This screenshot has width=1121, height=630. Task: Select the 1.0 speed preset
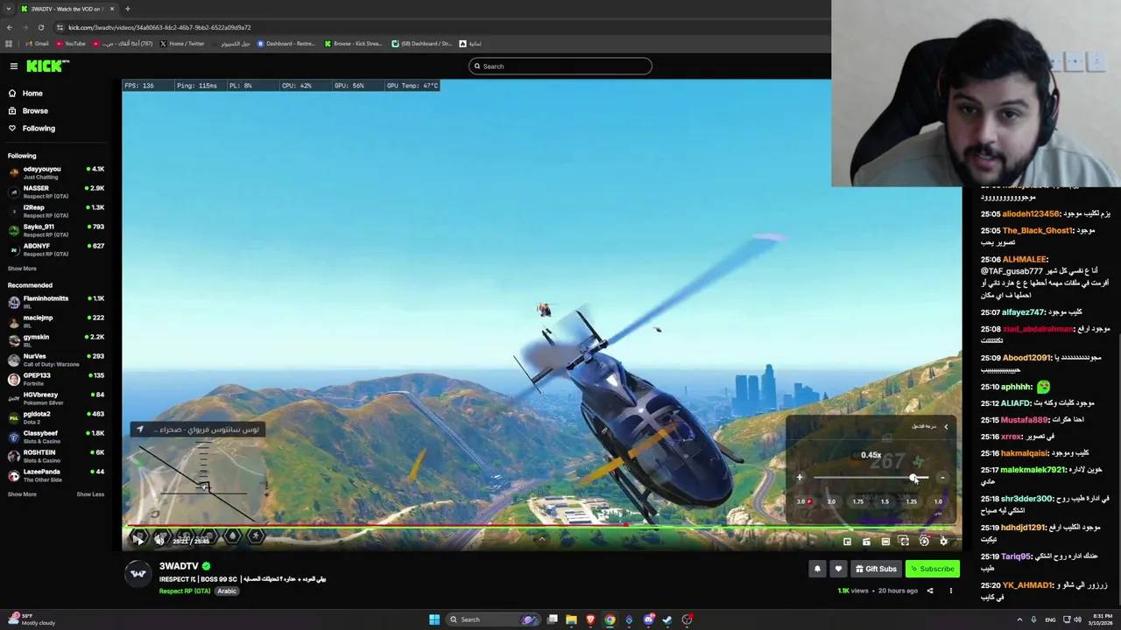938,502
